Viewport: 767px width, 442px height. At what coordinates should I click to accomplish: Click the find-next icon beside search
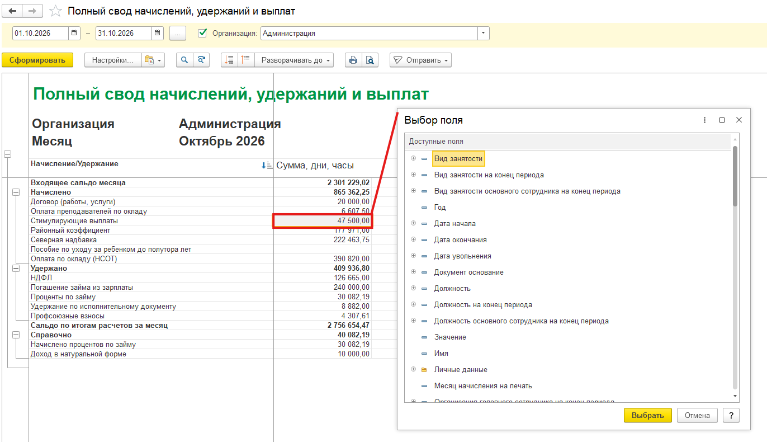click(201, 60)
